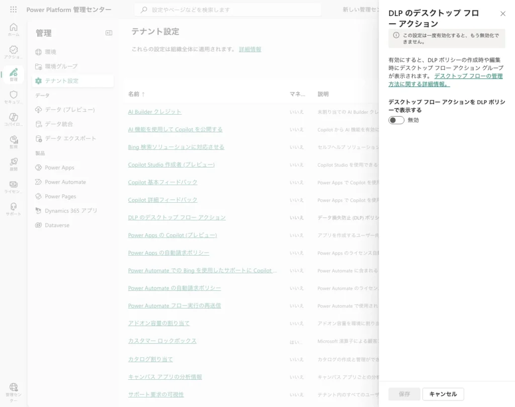Viewport: 515px width, 407px height.
Task: Open Power Automate in the navigation
Action: pos(73,182)
